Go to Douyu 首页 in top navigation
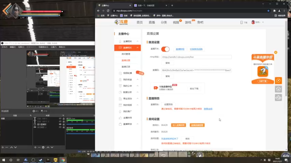This screenshot has height=163, width=291. click(140, 22)
